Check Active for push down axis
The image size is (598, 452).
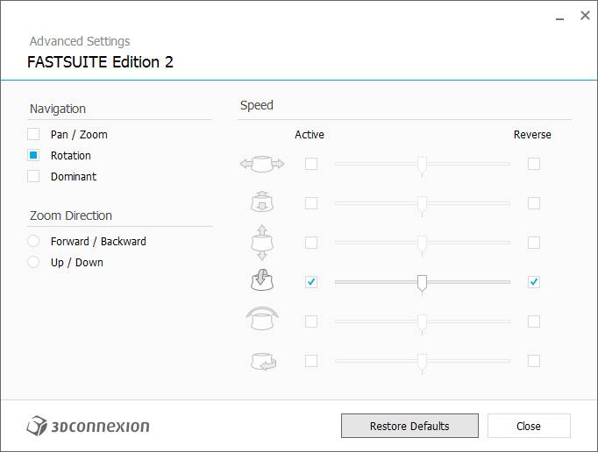tap(311, 203)
